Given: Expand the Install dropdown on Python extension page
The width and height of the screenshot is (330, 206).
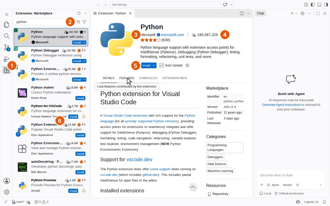Looking at the screenshot, I should [154, 65].
